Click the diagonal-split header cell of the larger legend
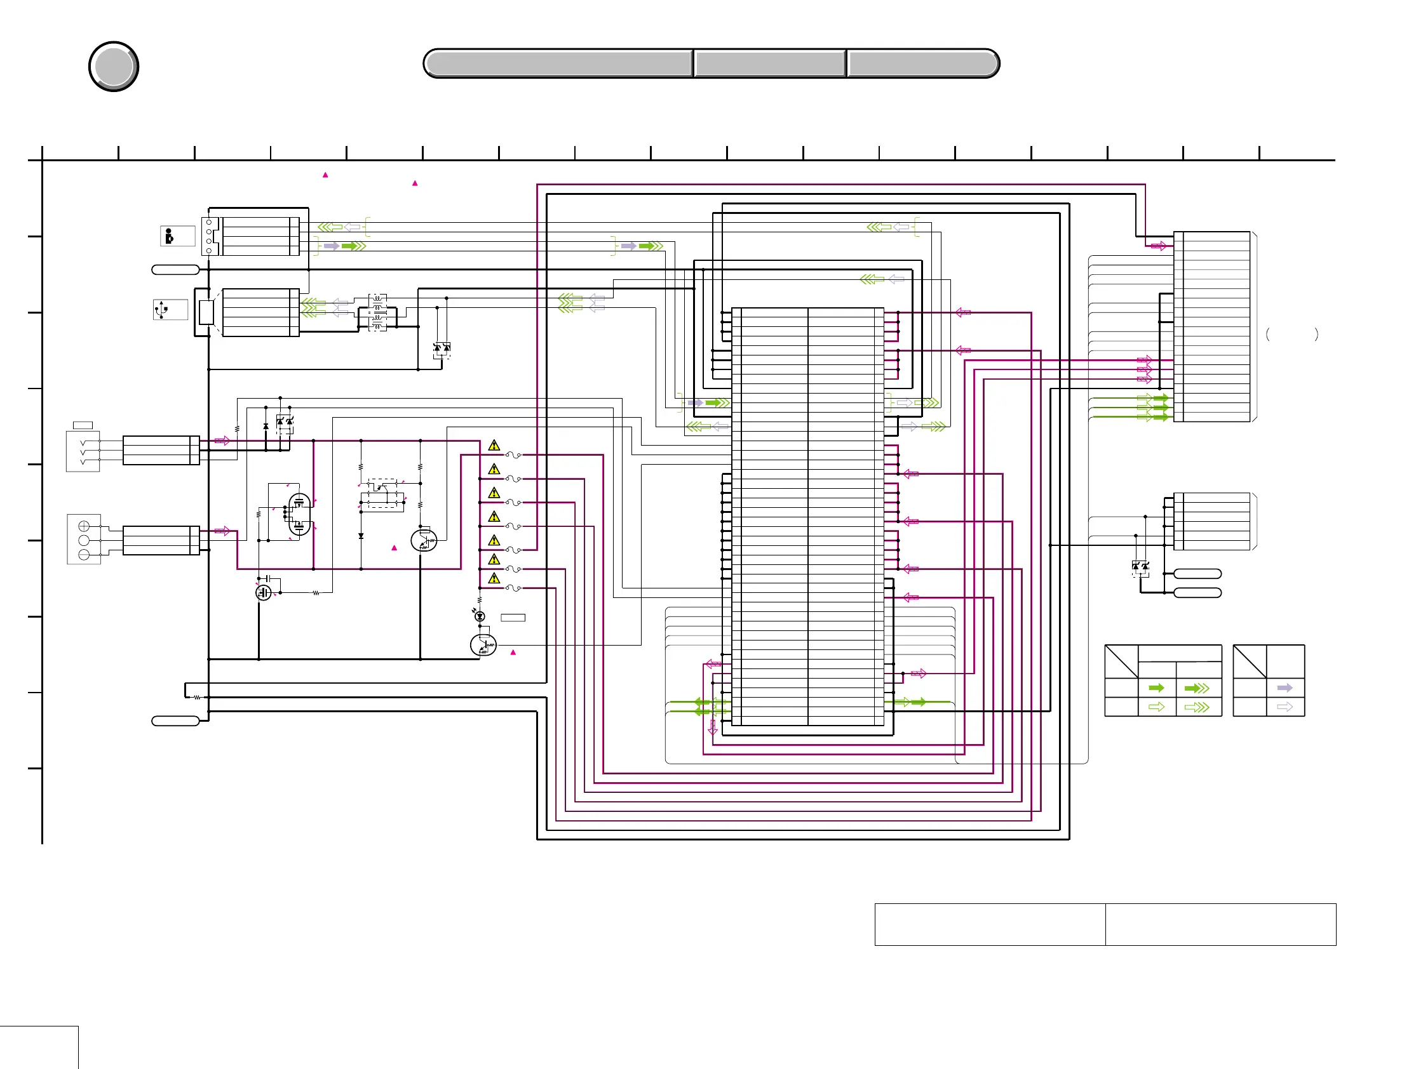Image resolution: width=1423 pixels, height=1069 pixels. click(1121, 661)
